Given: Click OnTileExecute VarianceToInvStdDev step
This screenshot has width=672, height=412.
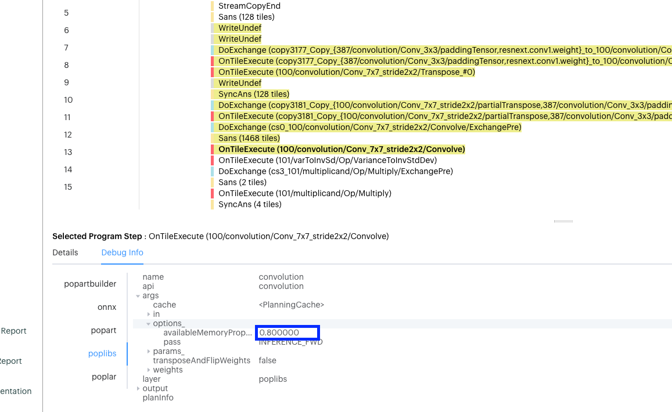Looking at the screenshot, I should click(327, 160).
